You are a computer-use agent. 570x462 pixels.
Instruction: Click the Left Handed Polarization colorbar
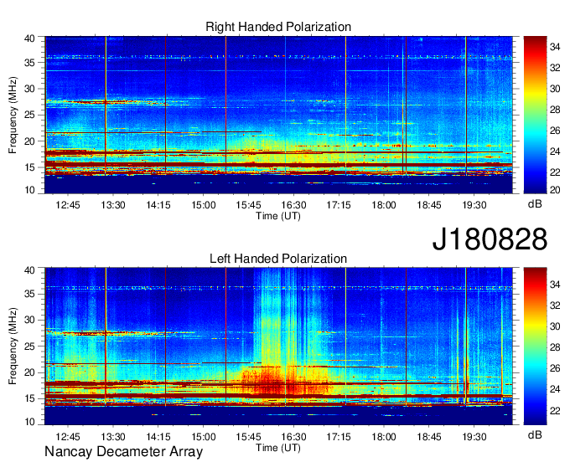coord(535,346)
